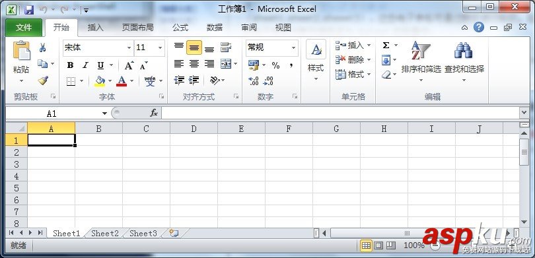Open the 常规 number format dropdown
The height and width of the screenshot is (258, 535).
(x=293, y=48)
